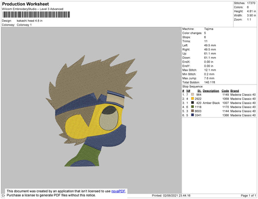
Task: Click the Stitches value 17370
Action: click(251, 3)
